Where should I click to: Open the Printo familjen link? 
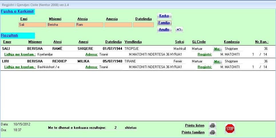tap(193, 132)
